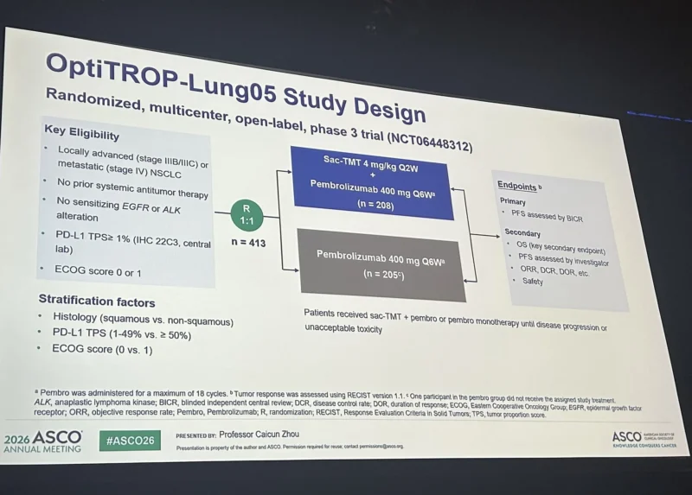Viewport: 692px width, 495px height.
Task: Click the trial number NCT06448312
Action: point(431,142)
